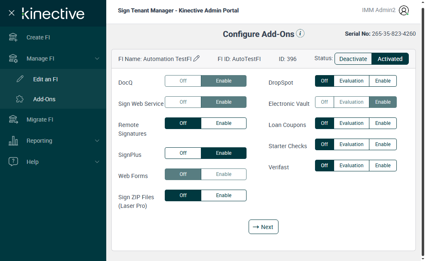Click the Activated status button
425x261 pixels.
pos(390,59)
